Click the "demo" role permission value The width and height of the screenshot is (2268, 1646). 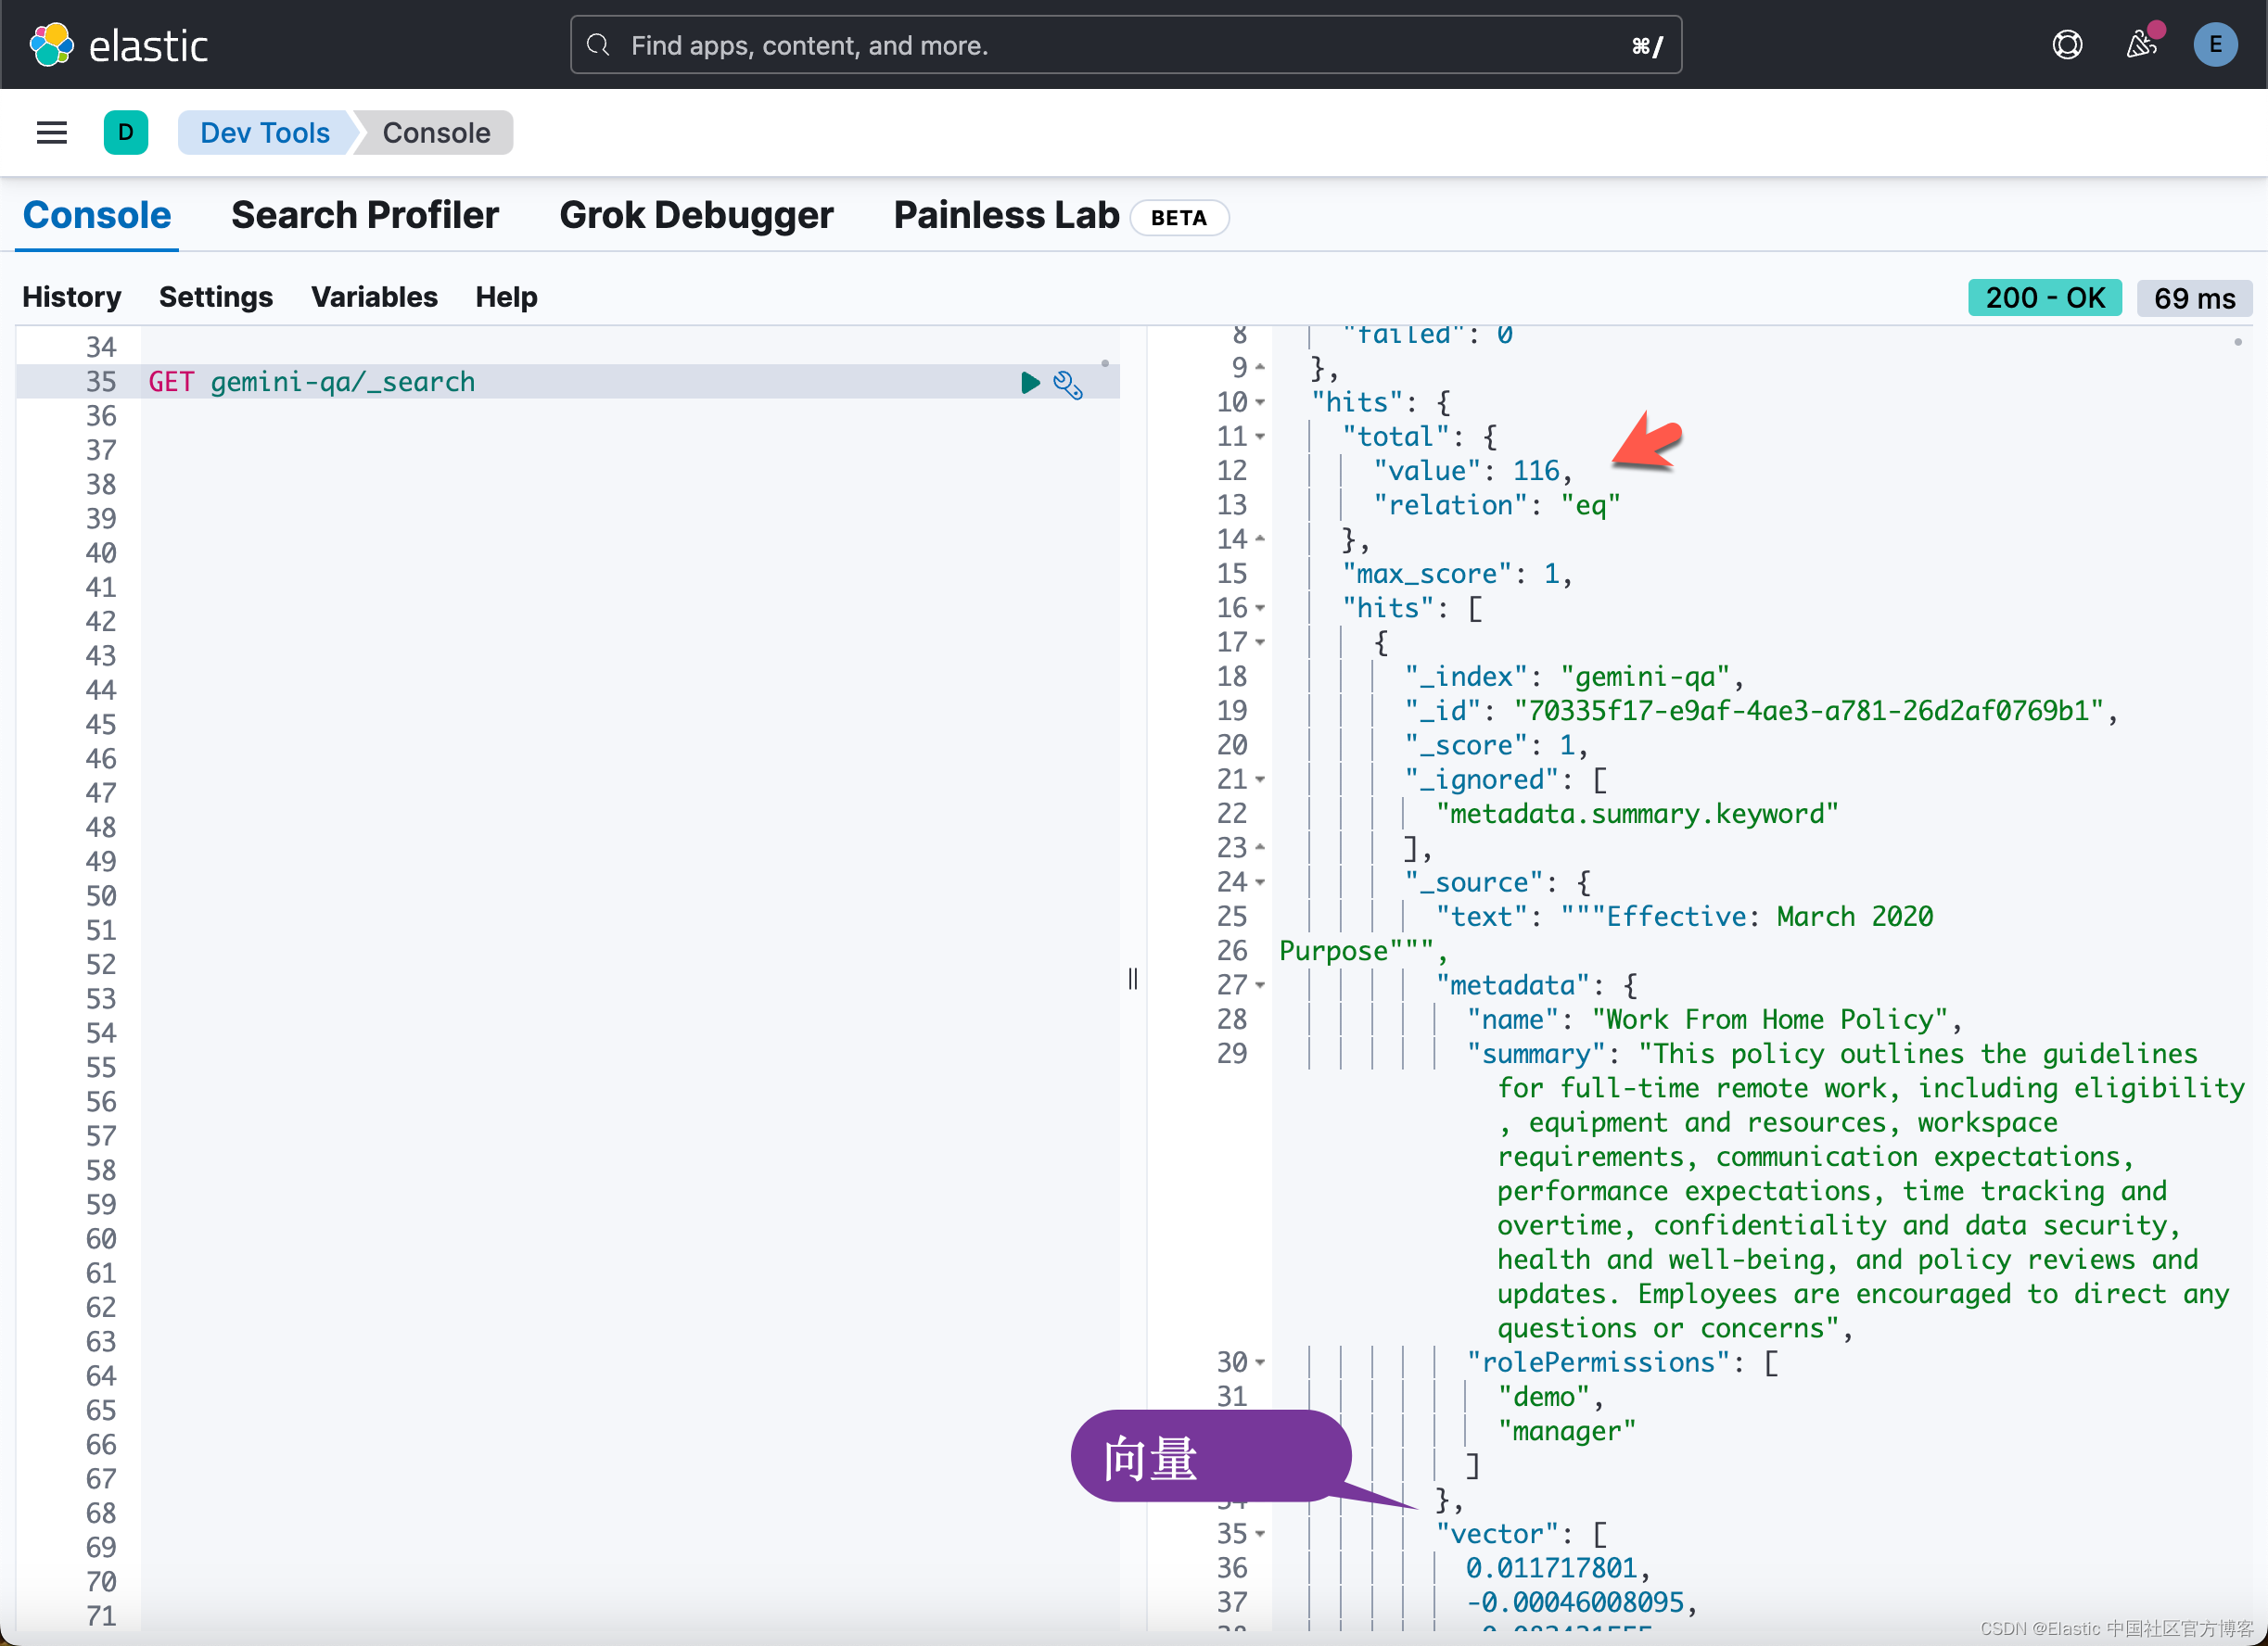[1543, 1397]
